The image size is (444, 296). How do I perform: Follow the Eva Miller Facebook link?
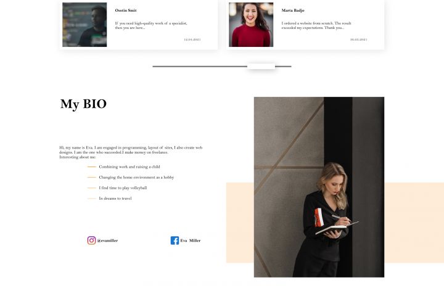[191, 240]
